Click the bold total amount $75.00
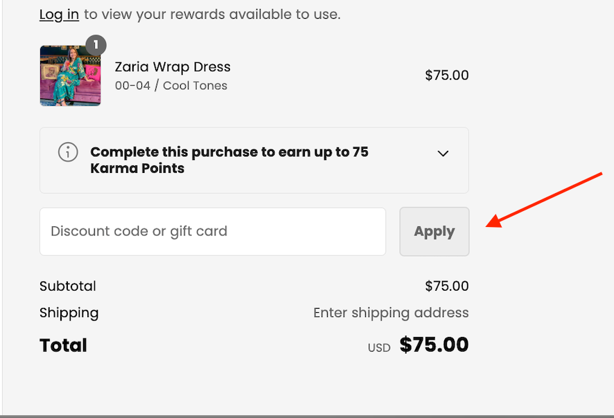614x418 pixels. pos(434,345)
